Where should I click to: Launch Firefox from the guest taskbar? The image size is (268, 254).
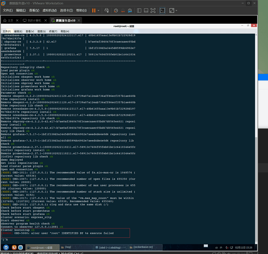pyautogui.click(x=14, y=247)
